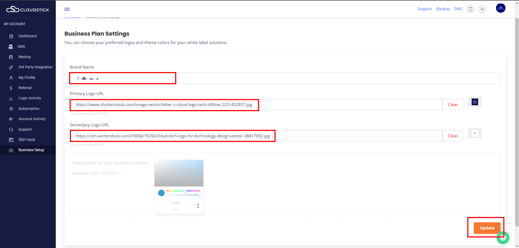Click the CloudStick logo
The height and width of the screenshot is (248, 519).
tap(28, 10)
